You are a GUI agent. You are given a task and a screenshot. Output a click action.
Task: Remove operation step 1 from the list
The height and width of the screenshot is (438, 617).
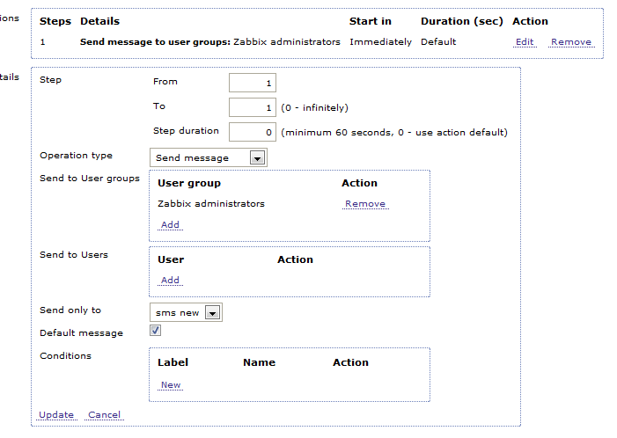(570, 42)
